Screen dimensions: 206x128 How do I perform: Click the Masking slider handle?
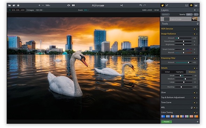coord(181,87)
